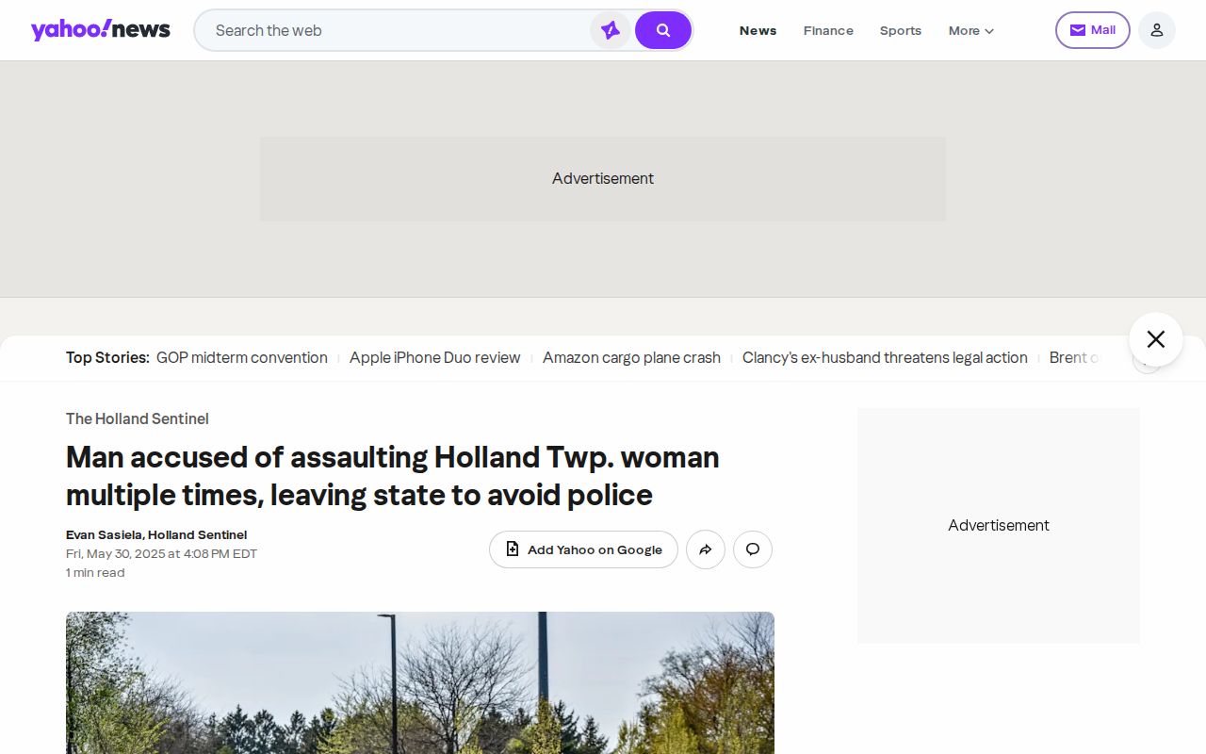Open Amazon cargo plane crash story

point(631,358)
